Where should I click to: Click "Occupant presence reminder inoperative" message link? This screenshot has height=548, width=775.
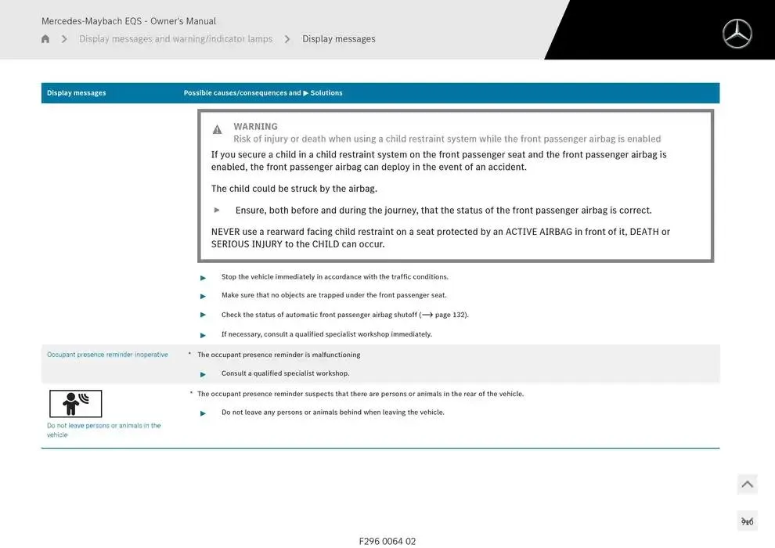pyautogui.click(x=107, y=355)
